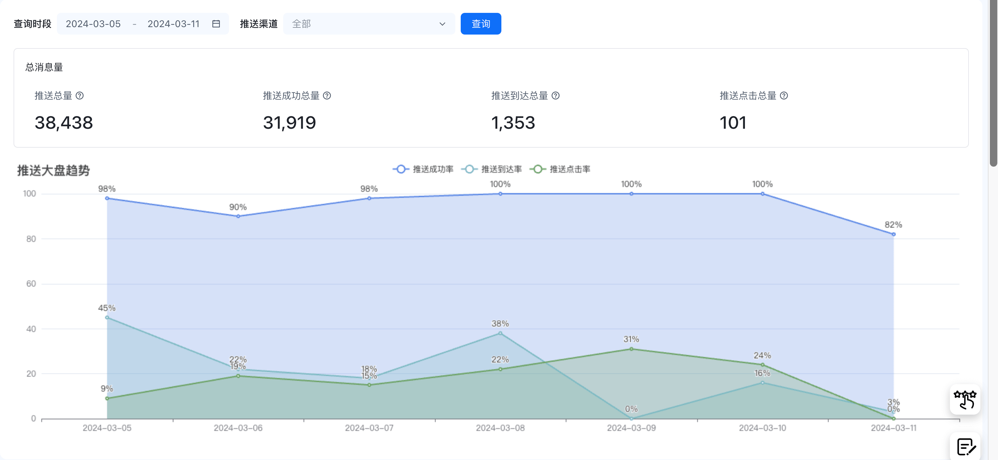
Task: Click the 82% success rate point on 2024-03-11
Action: pyautogui.click(x=893, y=234)
